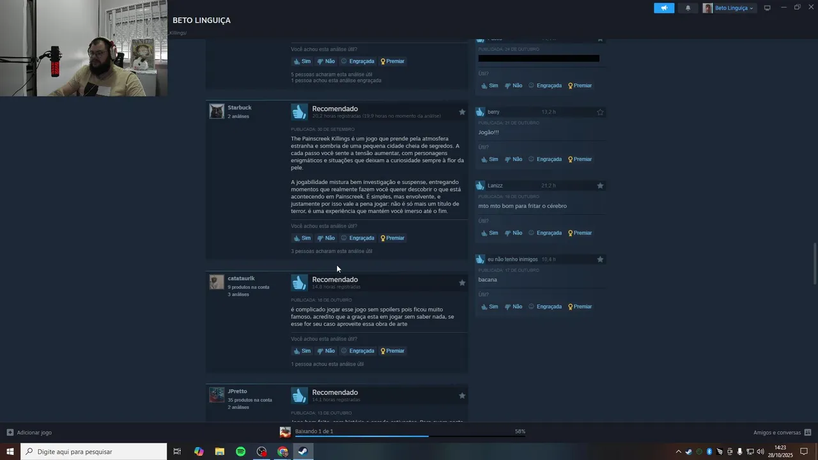Open JPretto's avatar thumbnail
The image size is (818, 460).
click(217, 395)
